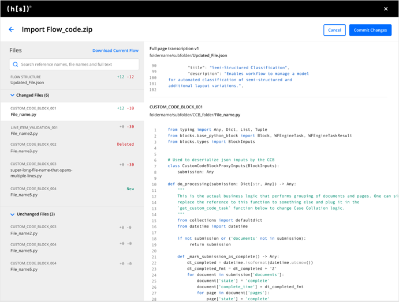The height and width of the screenshot is (302, 399).
Task: Click 'Full page transcription v1' heading
Action: click(174, 48)
